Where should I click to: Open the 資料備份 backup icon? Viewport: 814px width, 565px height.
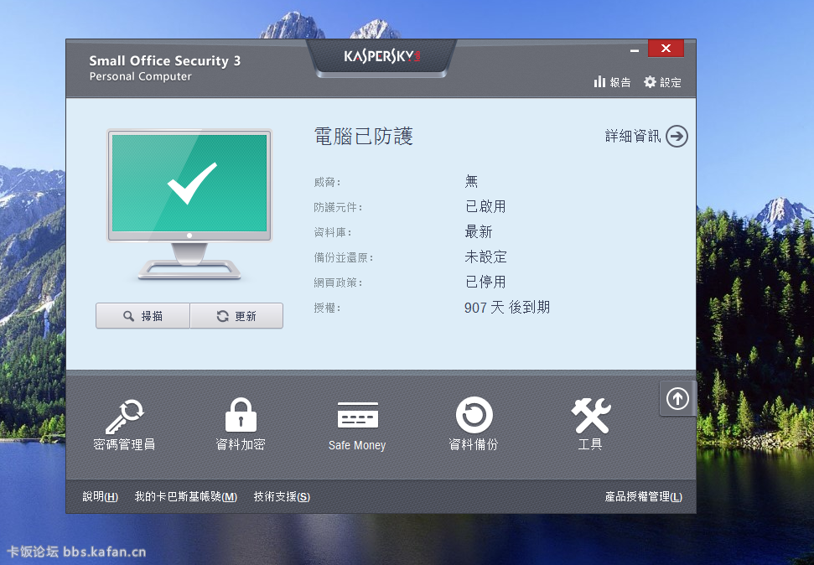(474, 415)
